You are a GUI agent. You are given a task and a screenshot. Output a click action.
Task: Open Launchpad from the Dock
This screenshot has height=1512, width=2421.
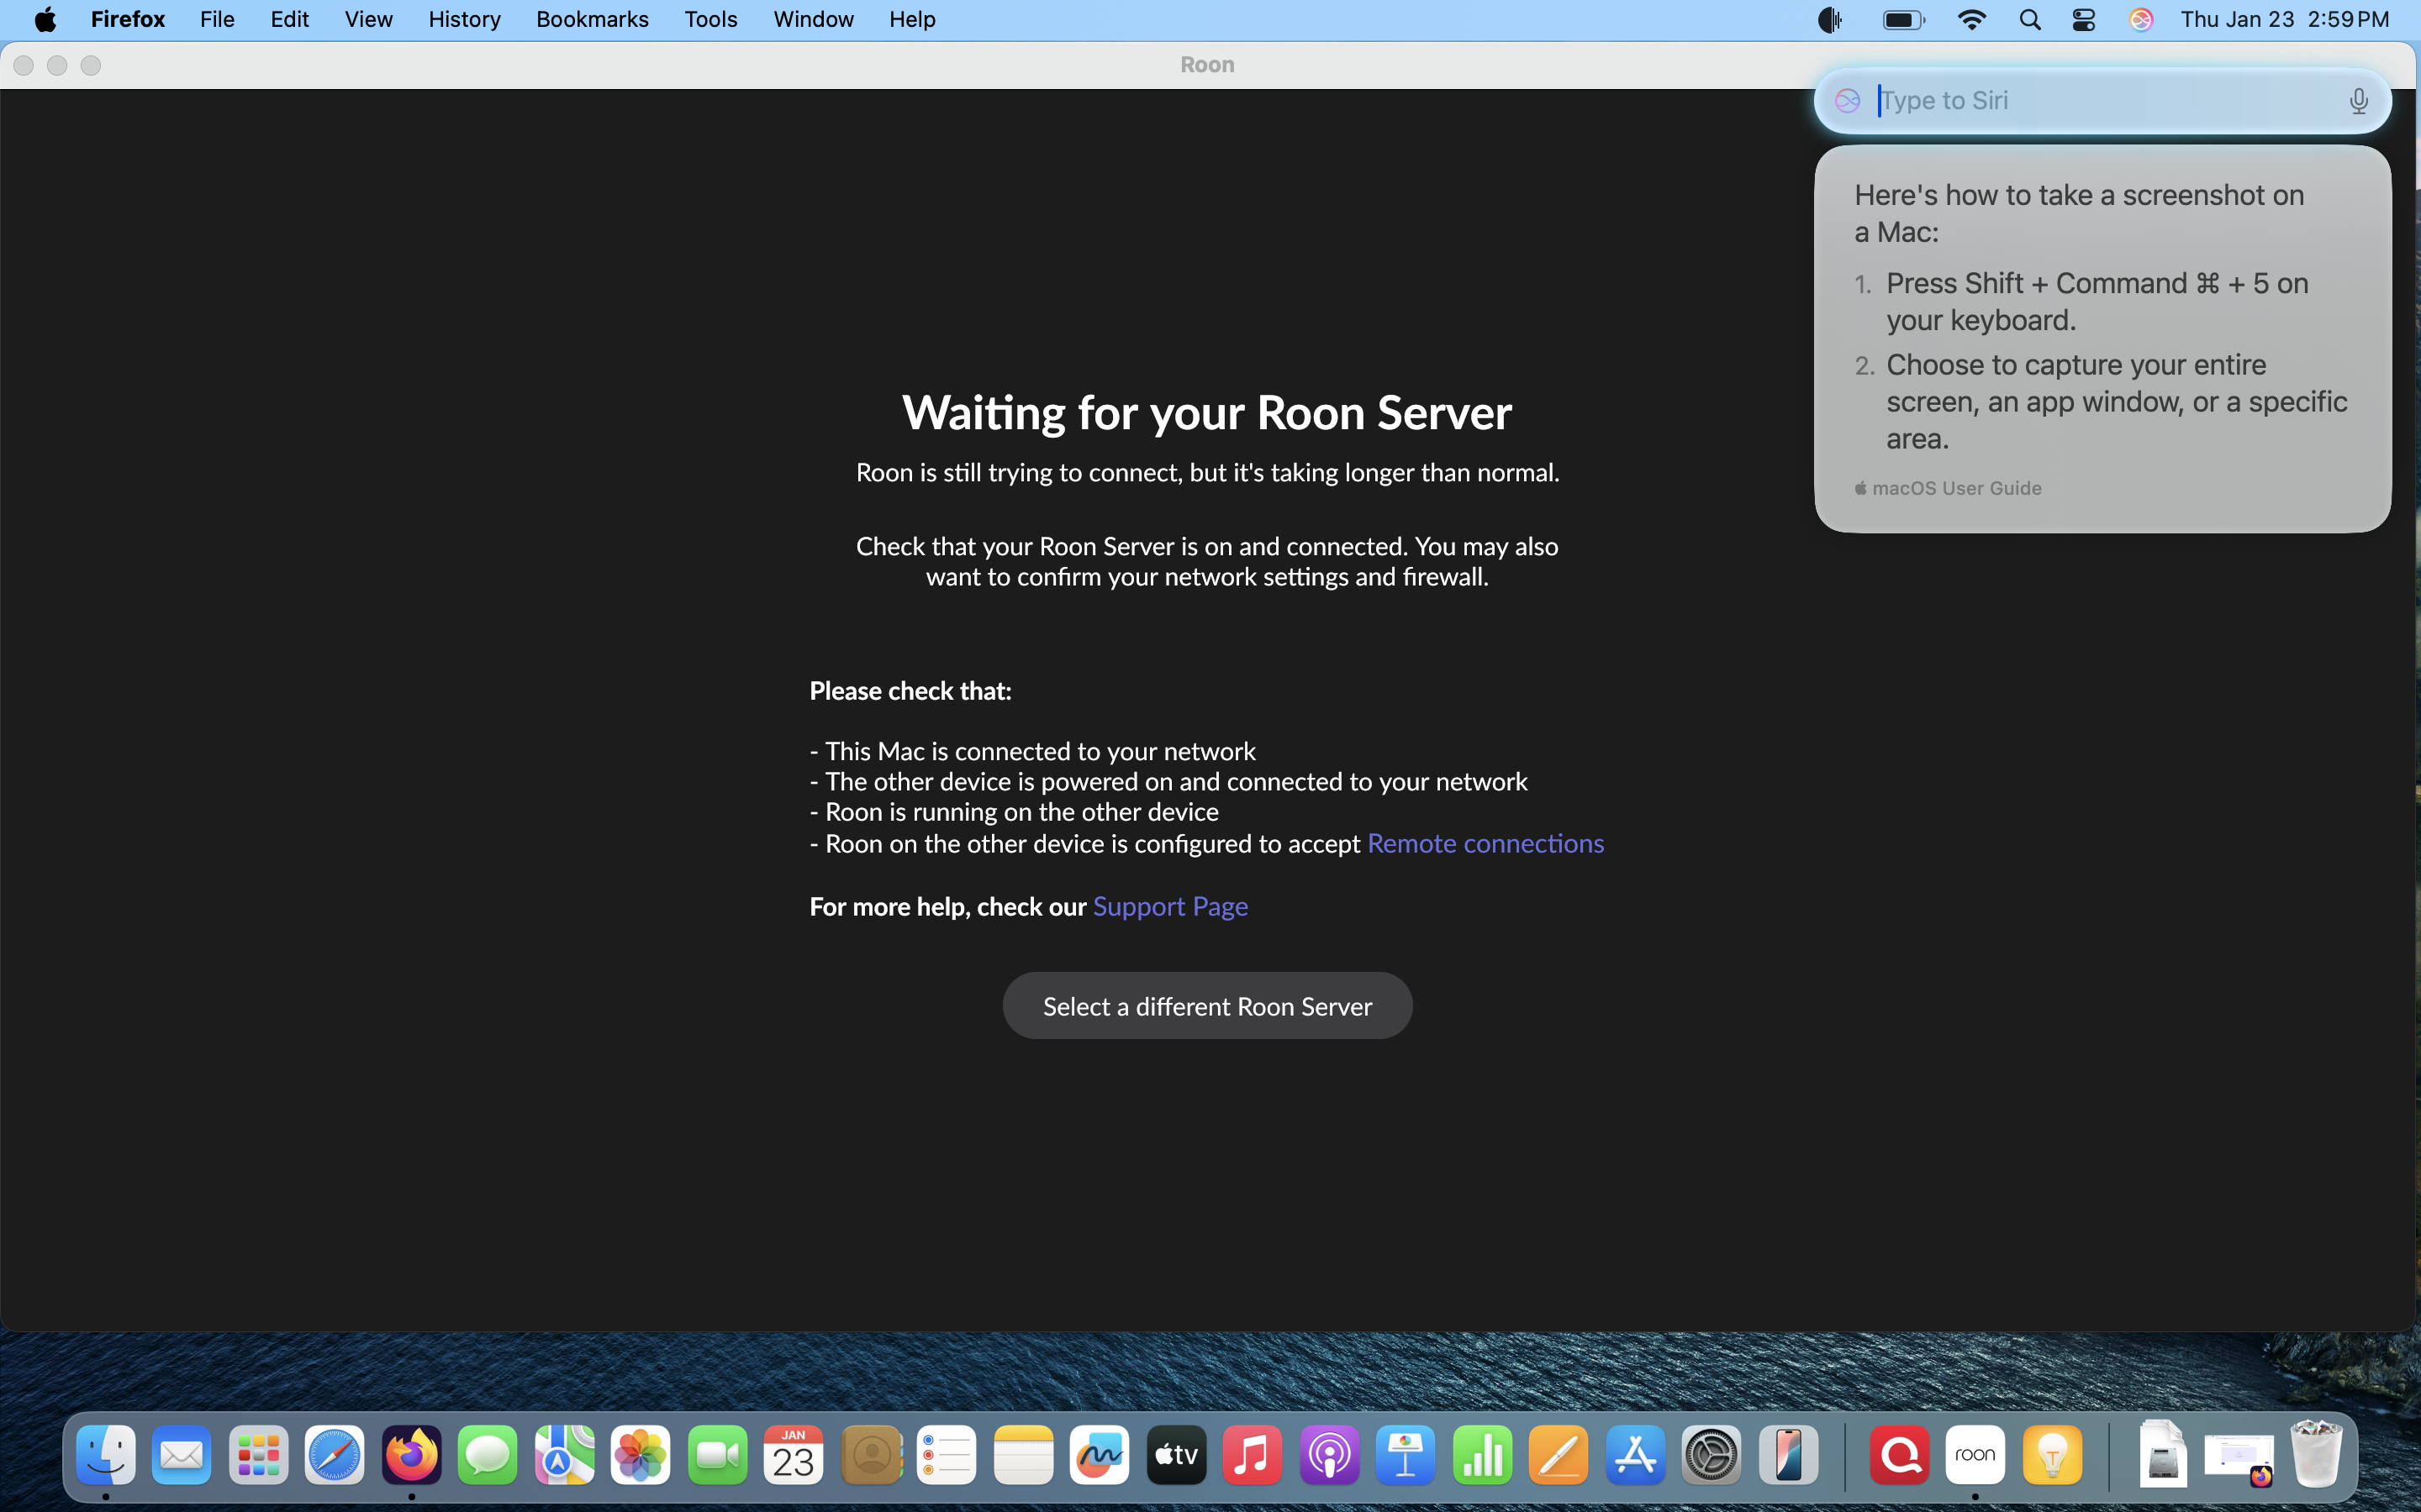coord(258,1454)
